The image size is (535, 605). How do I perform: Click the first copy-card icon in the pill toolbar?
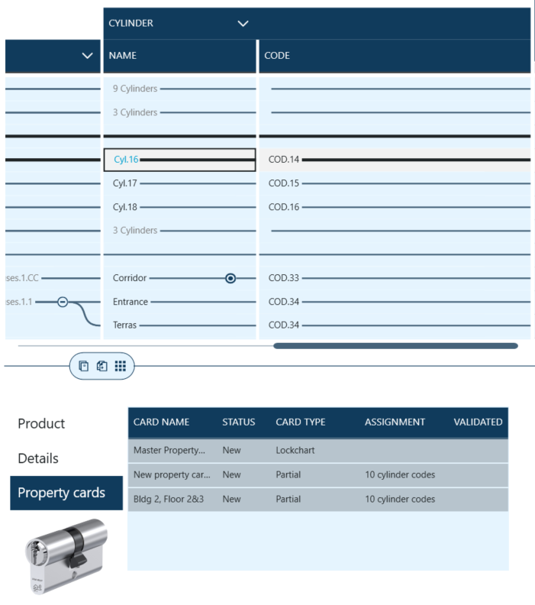[85, 366]
